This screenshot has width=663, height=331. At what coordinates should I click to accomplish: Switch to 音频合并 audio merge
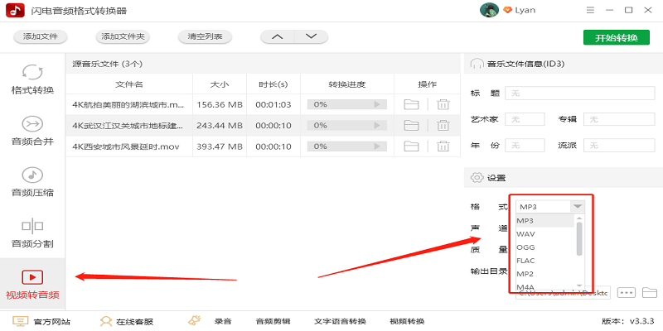coord(32,130)
